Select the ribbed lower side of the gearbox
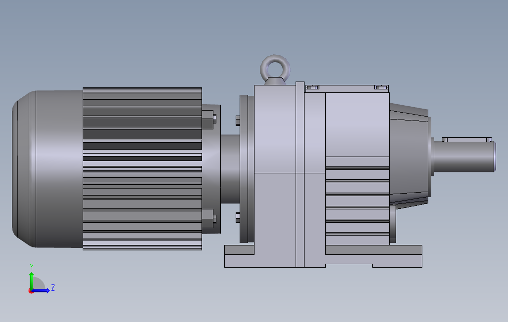This screenshot has width=508, height=322. (357, 201)
